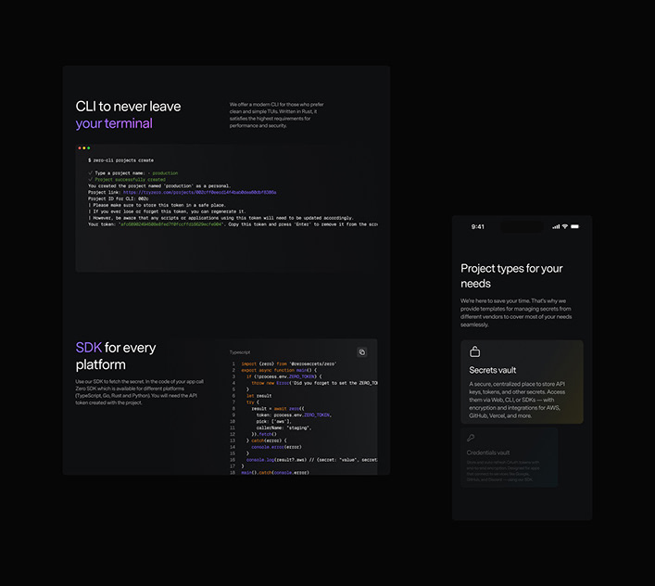Image resolution: width=655 pixels, height=586 pixels.
Task: Click the lock icon on Secrets vault
Action: tap(474, 351)
